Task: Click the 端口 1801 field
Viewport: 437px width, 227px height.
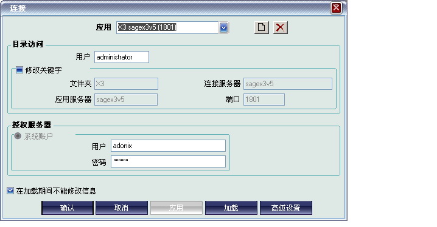Action: [264, 100]
